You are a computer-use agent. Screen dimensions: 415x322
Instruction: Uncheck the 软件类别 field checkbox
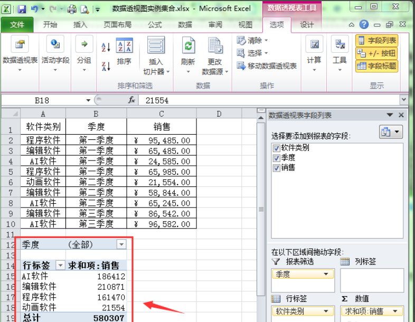point(276,148)
